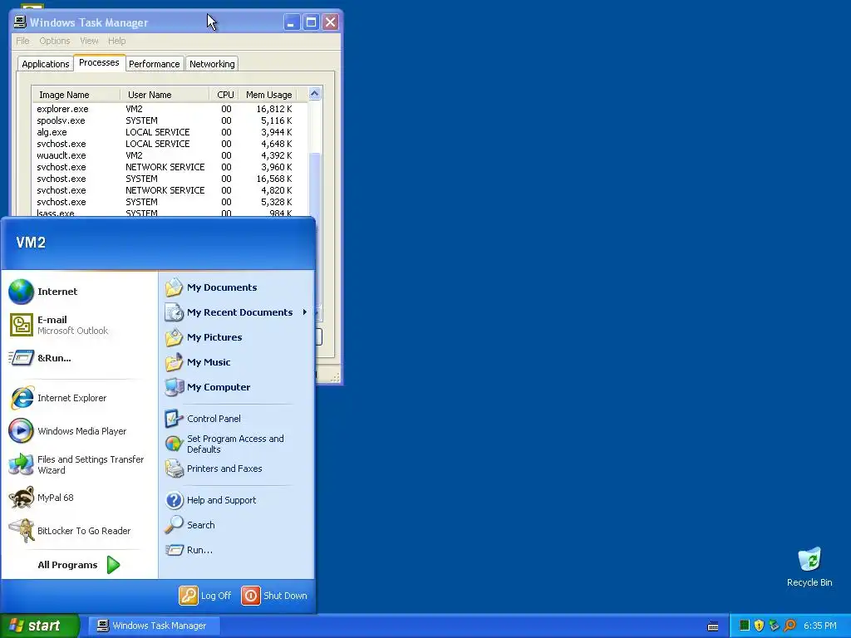Select svchost.exe row using 5,328 K
Image resolution: width=851 pixels, height=638 pixels.
170,202
